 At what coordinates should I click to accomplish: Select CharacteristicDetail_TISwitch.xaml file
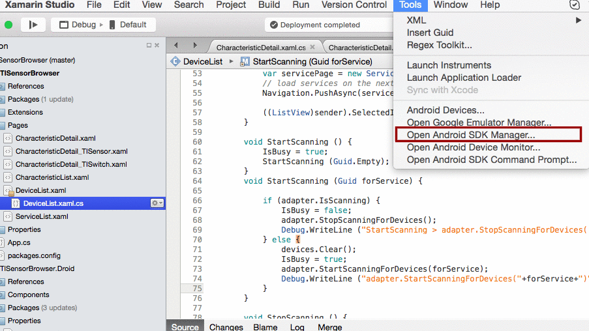pyautogui.click(x=71, y=164)
